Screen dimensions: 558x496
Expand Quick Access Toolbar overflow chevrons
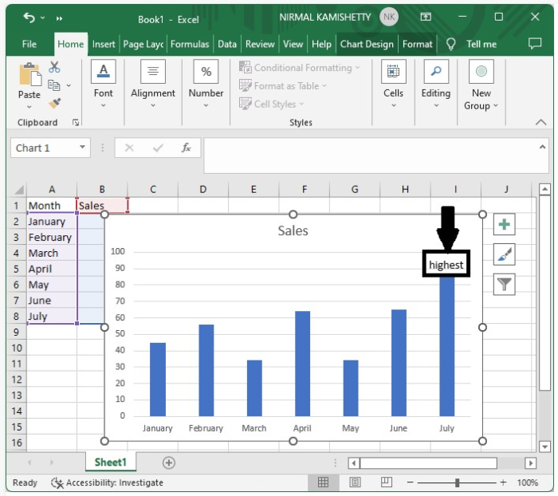click(x=59, y=18)
